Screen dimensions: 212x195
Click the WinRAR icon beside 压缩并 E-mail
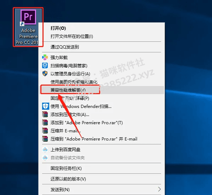[x=45, y=131]
